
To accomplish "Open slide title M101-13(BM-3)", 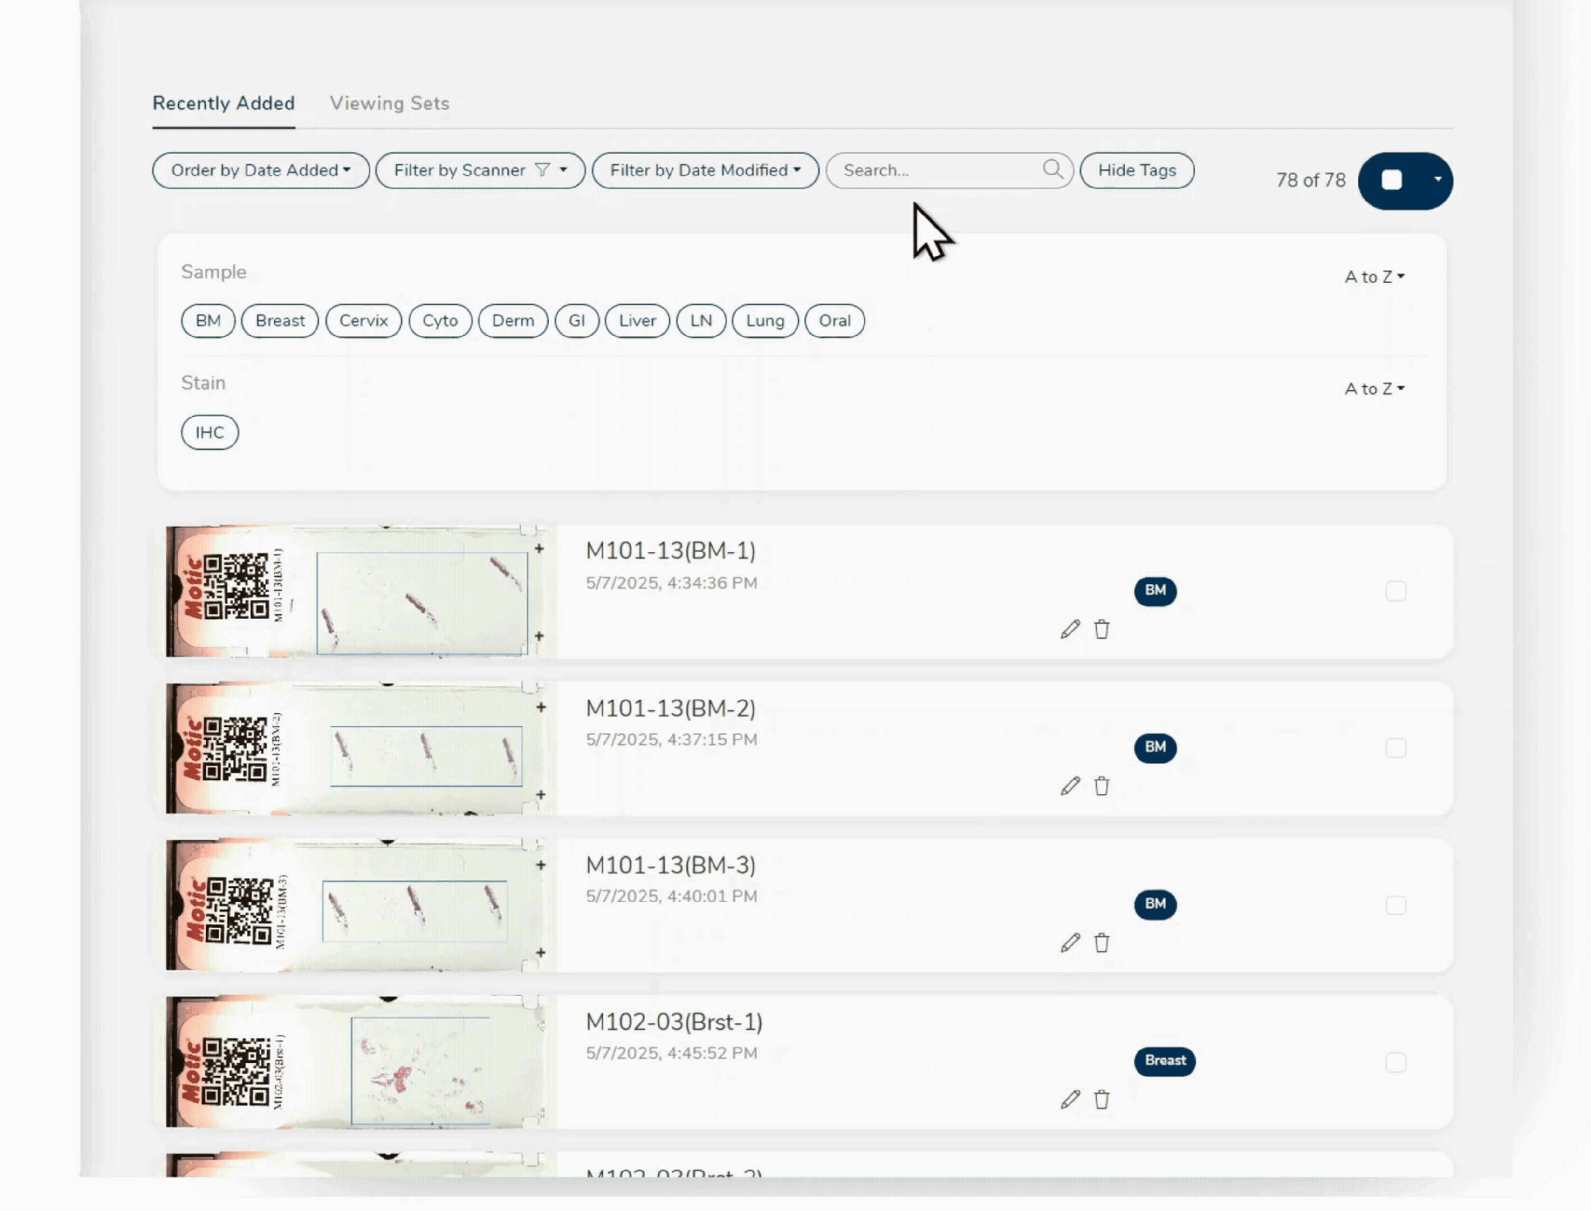I will [671, 865].
